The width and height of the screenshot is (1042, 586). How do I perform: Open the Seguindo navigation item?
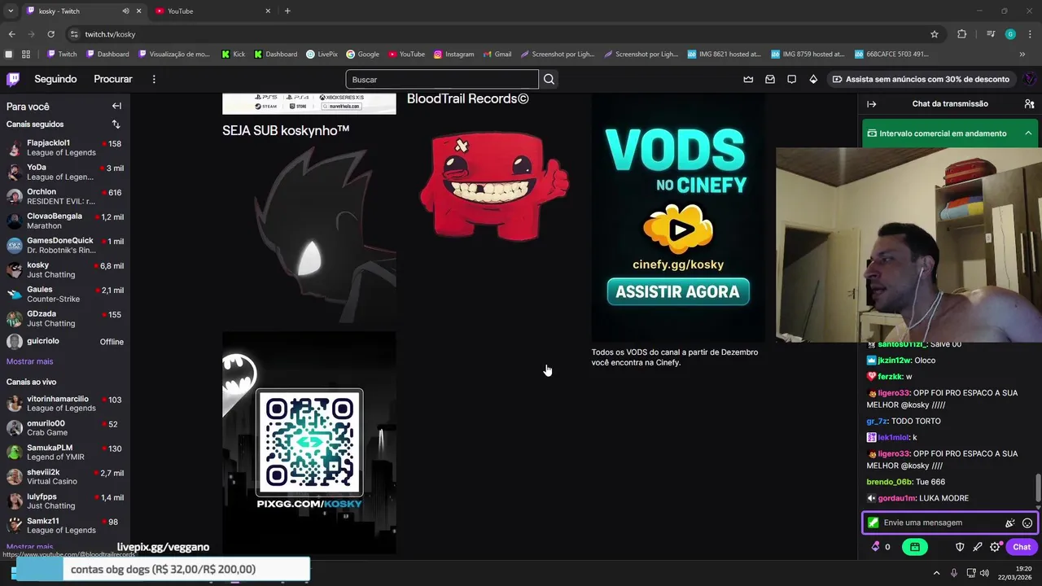[x=55, y=79]
